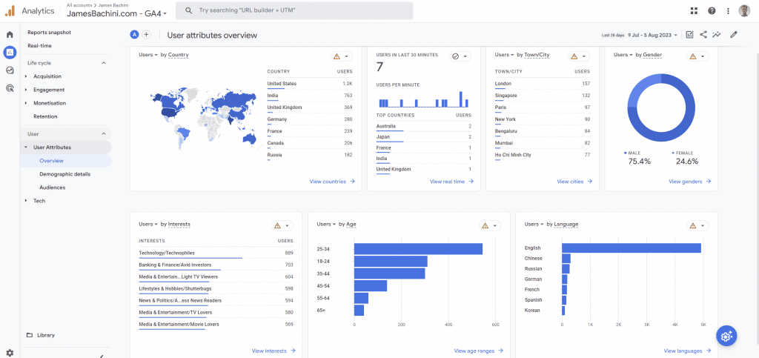Click the All Users segment A badge
The height and width of the screenshot is (358, 759).
pos(134,35)
